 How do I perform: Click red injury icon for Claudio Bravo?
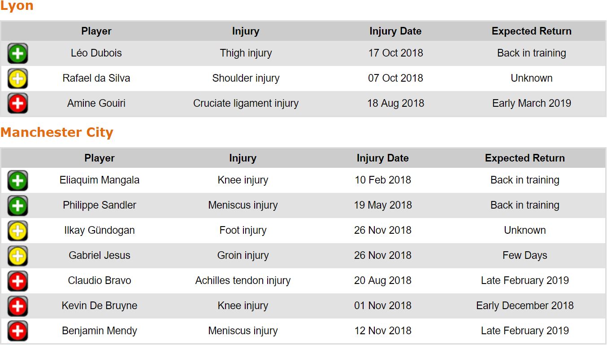pos(17,281)
